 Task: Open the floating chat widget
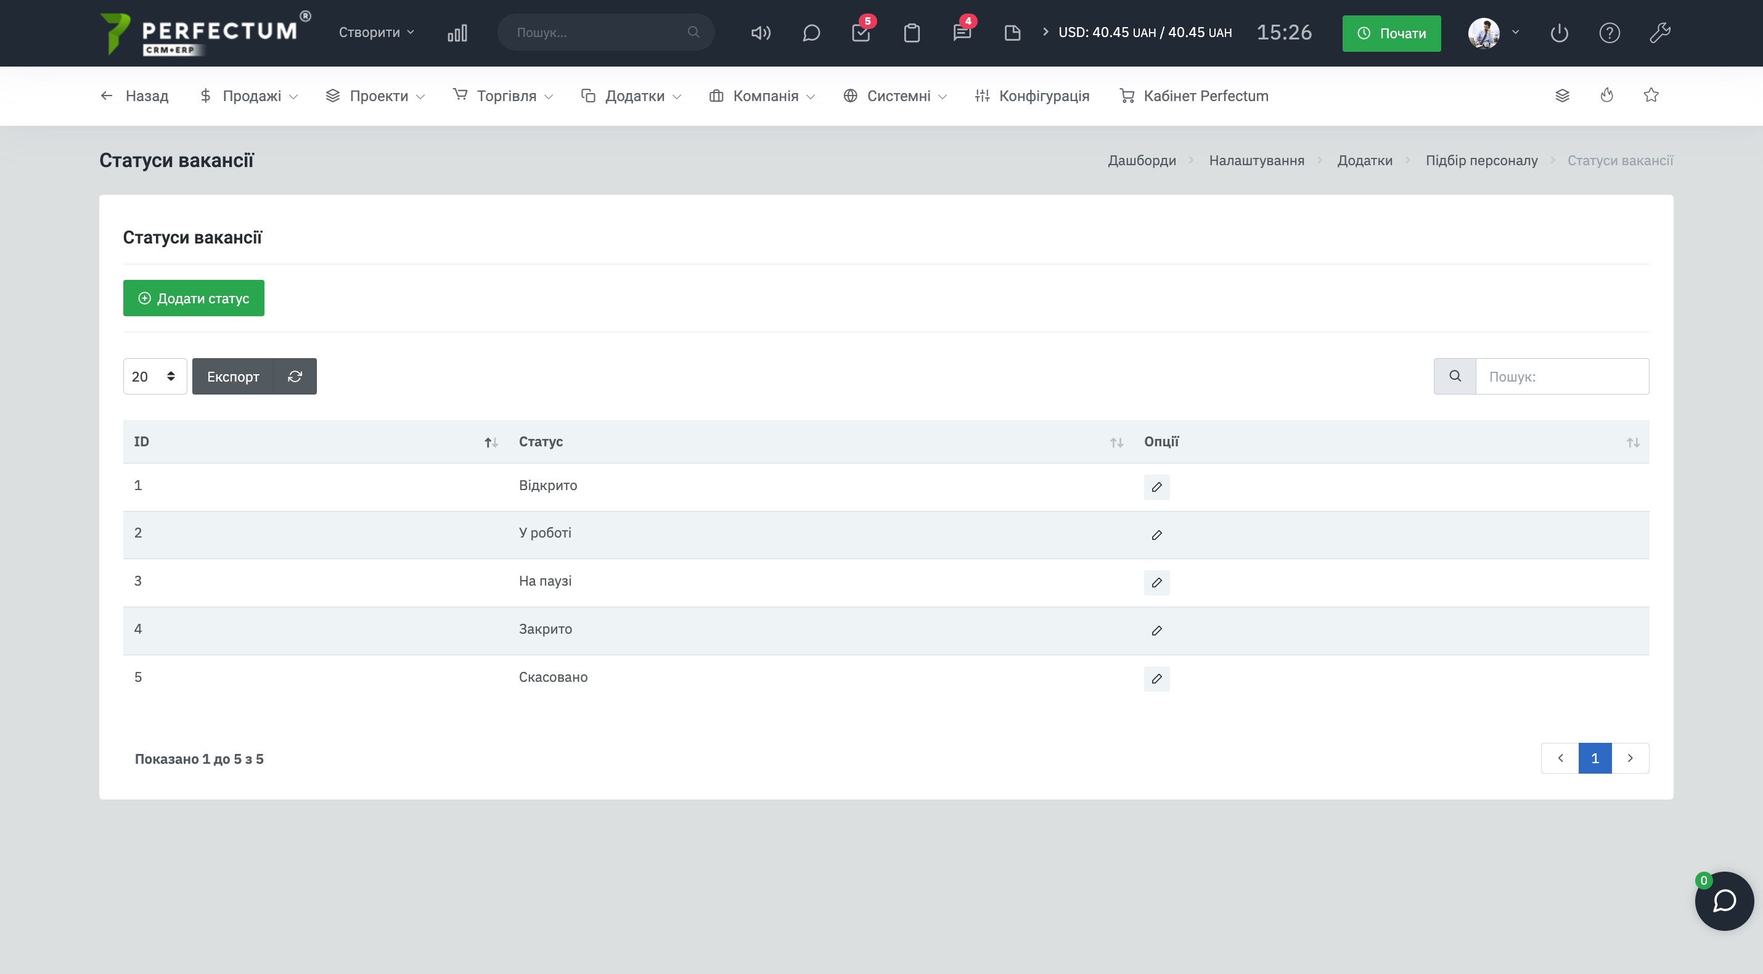coord(1724,900)
